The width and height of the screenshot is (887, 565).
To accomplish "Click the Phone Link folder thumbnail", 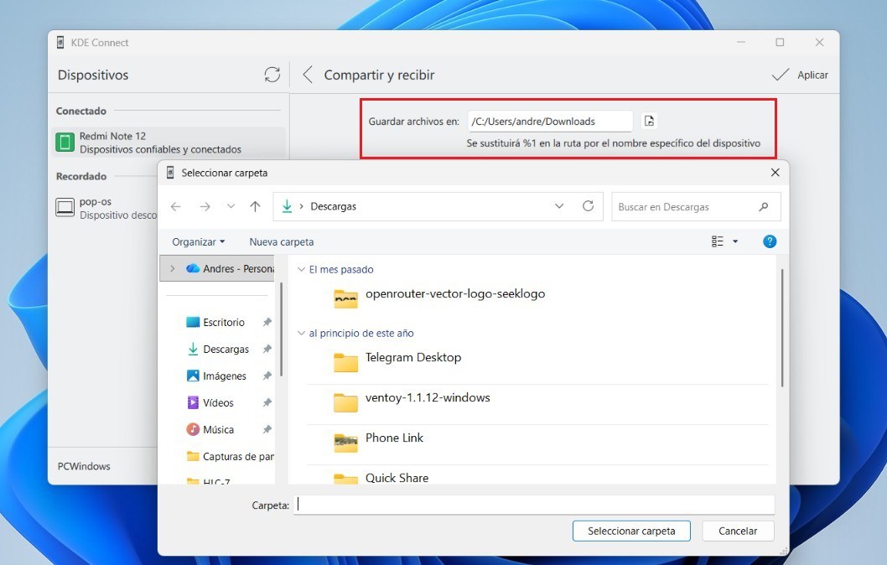I will click(345, 443).
